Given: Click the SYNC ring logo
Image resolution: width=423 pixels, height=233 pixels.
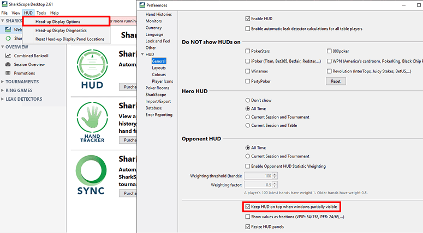Looking at the screenshot, I should [91, 175].
